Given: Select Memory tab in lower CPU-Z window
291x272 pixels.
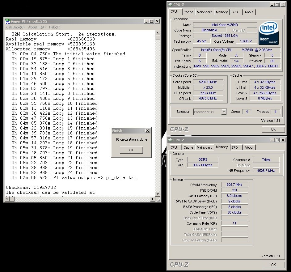Looking at the screenshot, I should (222, 147).
